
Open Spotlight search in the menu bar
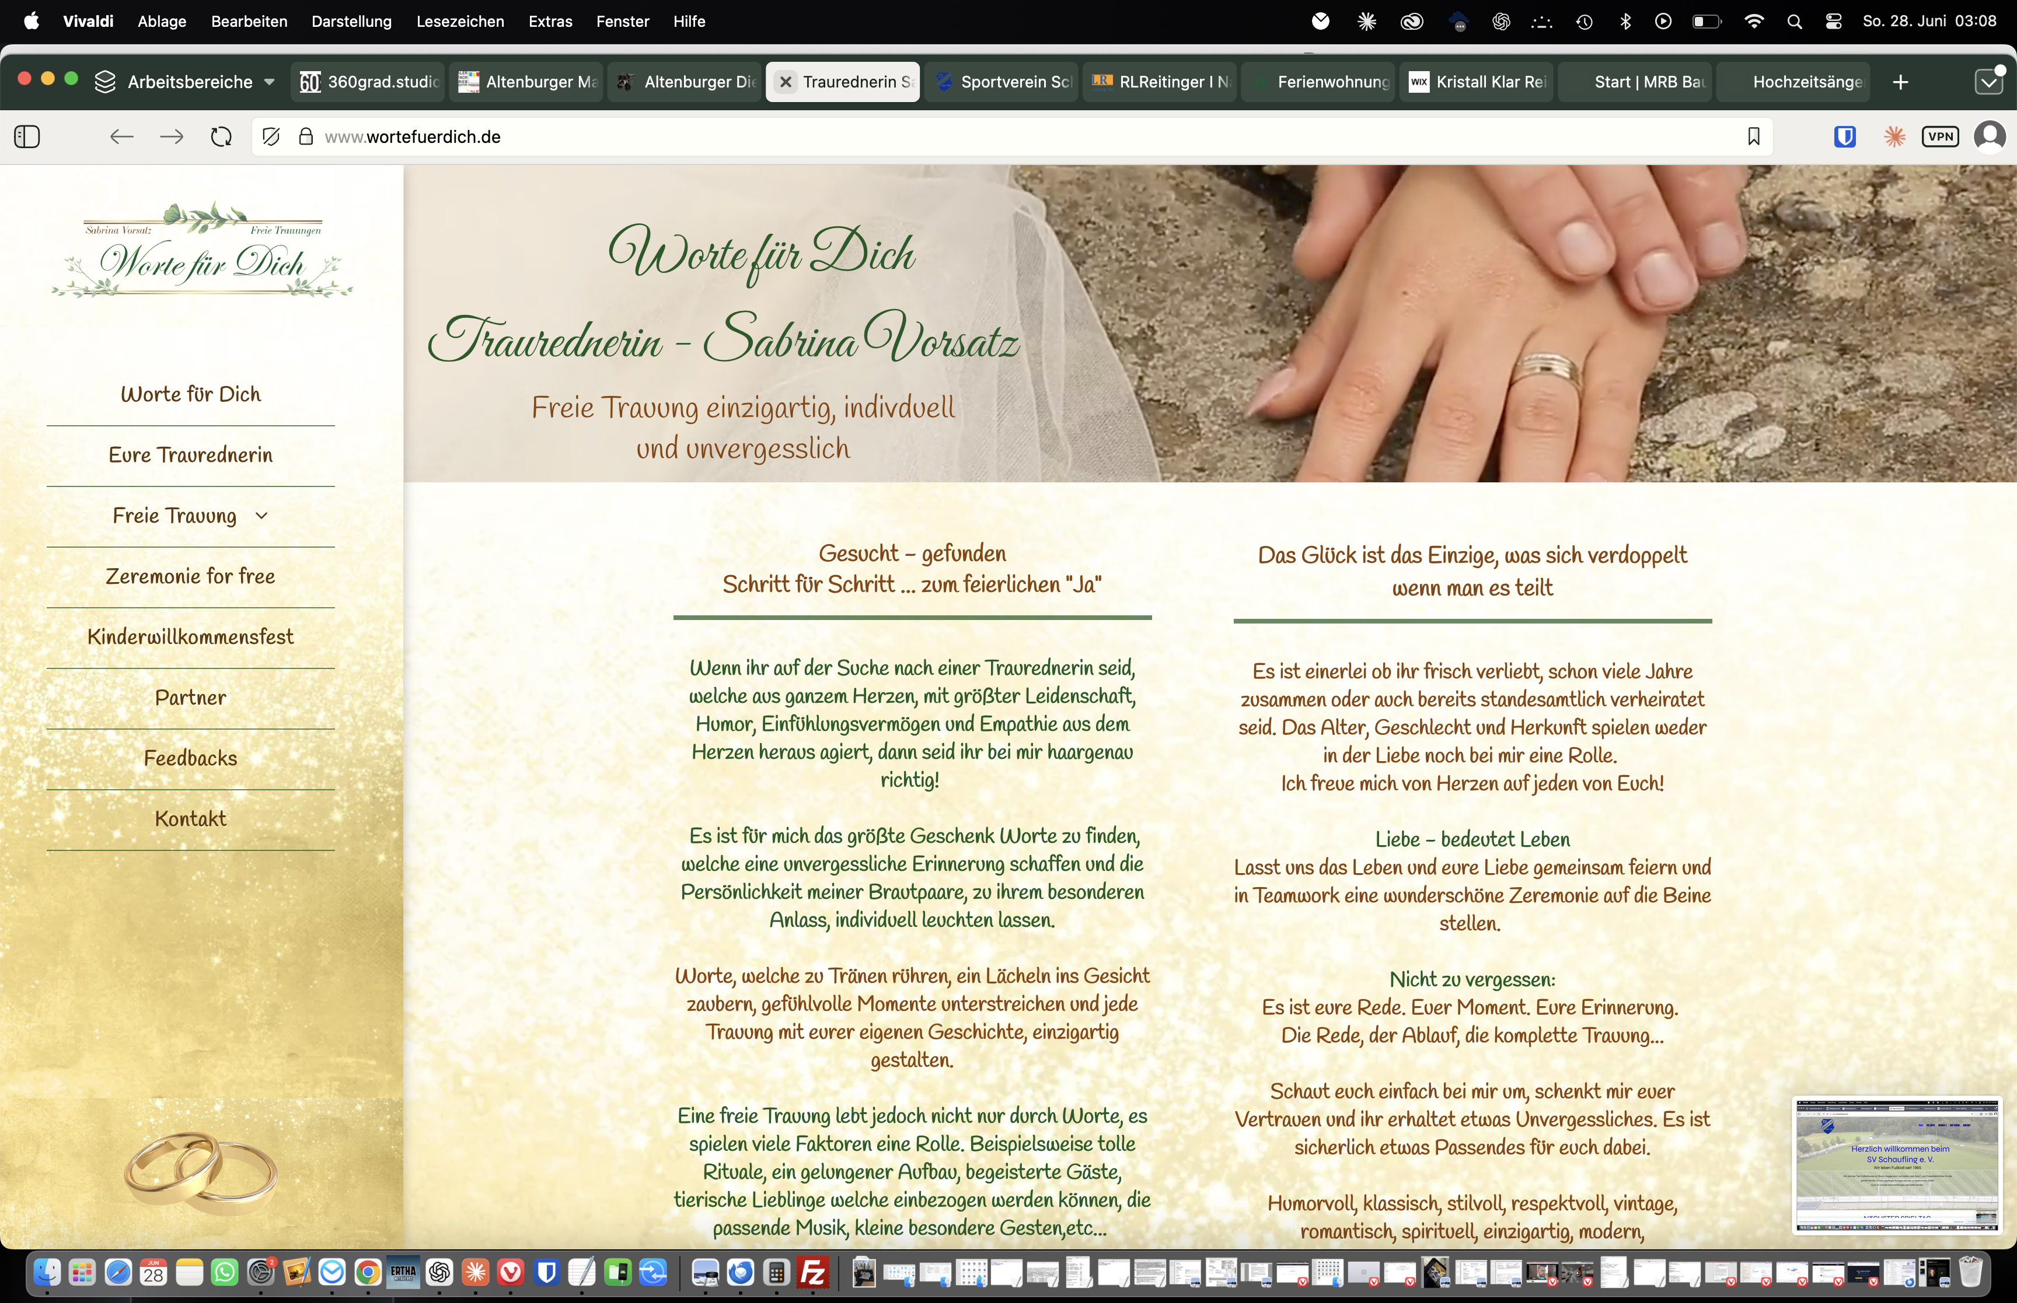pos(1795,21)
